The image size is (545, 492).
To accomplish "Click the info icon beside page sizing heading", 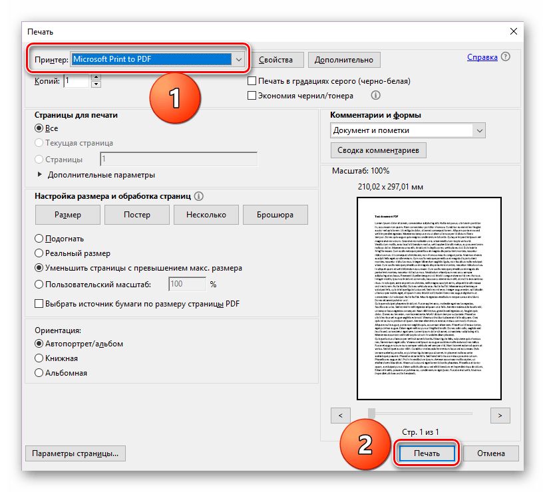I will coord(198,197).
